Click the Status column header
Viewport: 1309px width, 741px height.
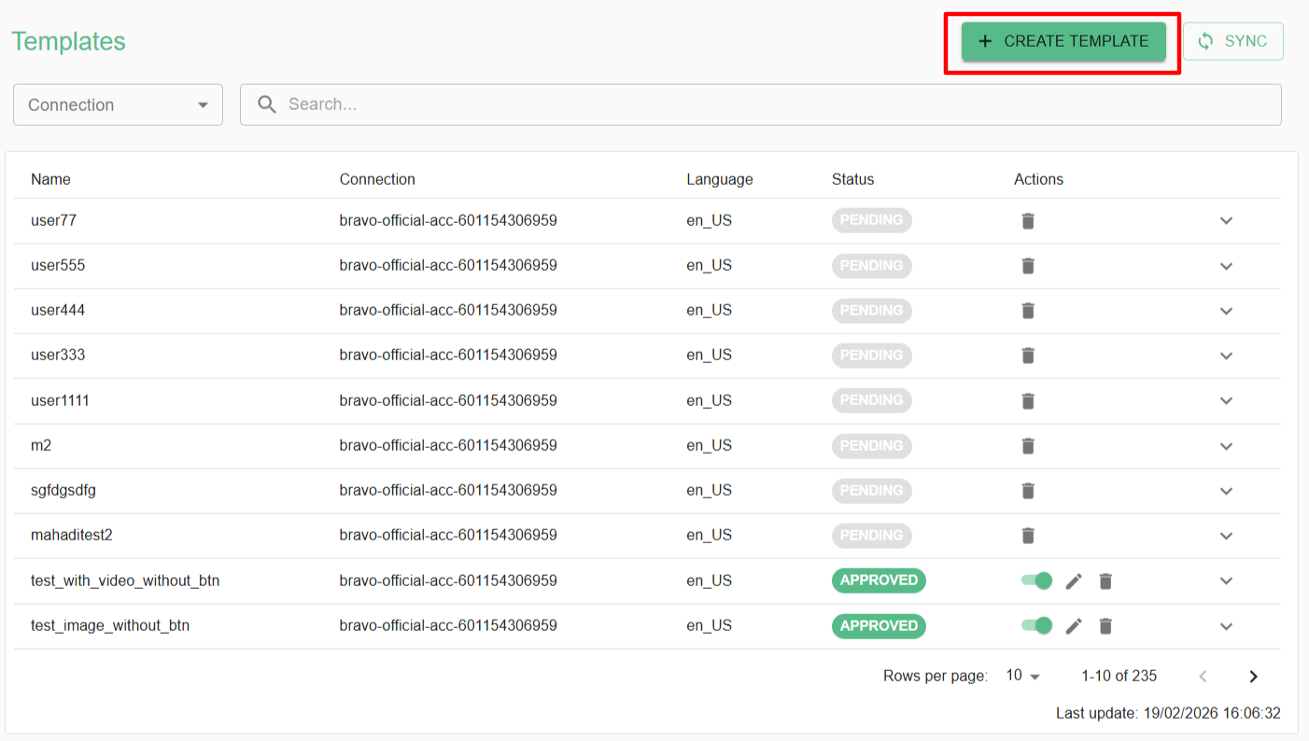[852, 179]
